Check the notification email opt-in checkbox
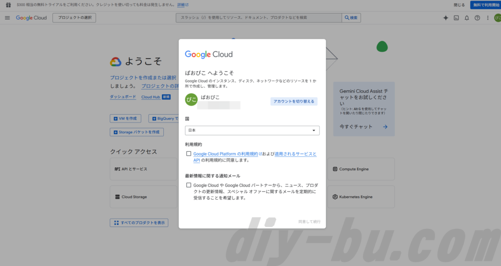 coord(189,185)
